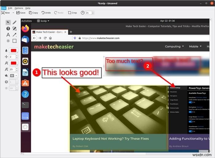
Task: Start a New capture
Action: click(x=6, y=13)
